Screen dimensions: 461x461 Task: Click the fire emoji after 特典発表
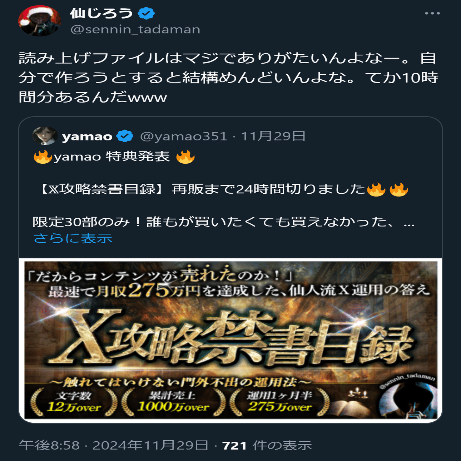click(x=185, y=157)
